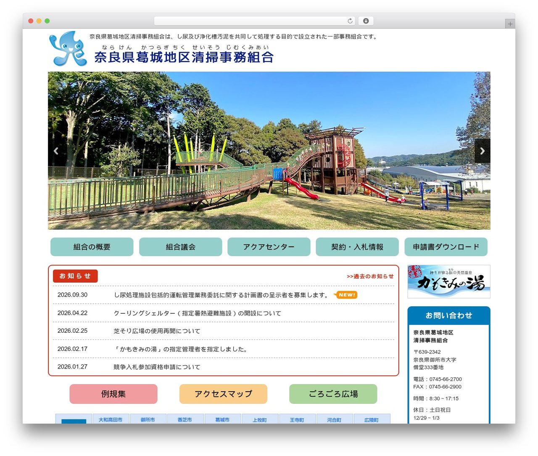Select 契約・入札情報 in navigation

click(357, 247)
